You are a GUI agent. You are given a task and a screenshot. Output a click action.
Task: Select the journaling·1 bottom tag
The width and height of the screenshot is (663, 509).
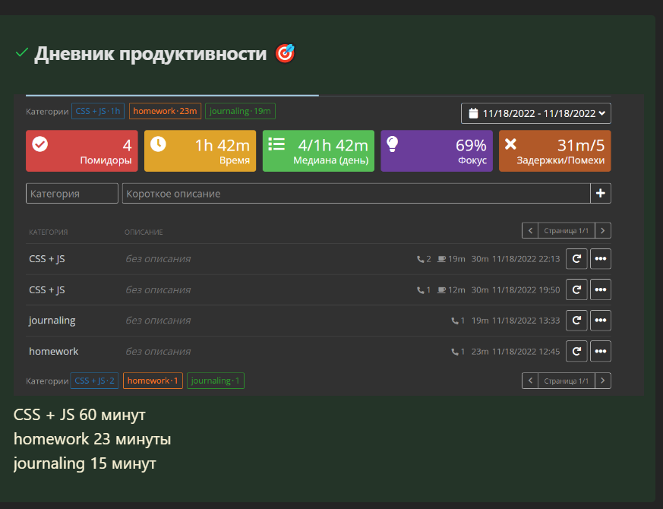point(216,381)
